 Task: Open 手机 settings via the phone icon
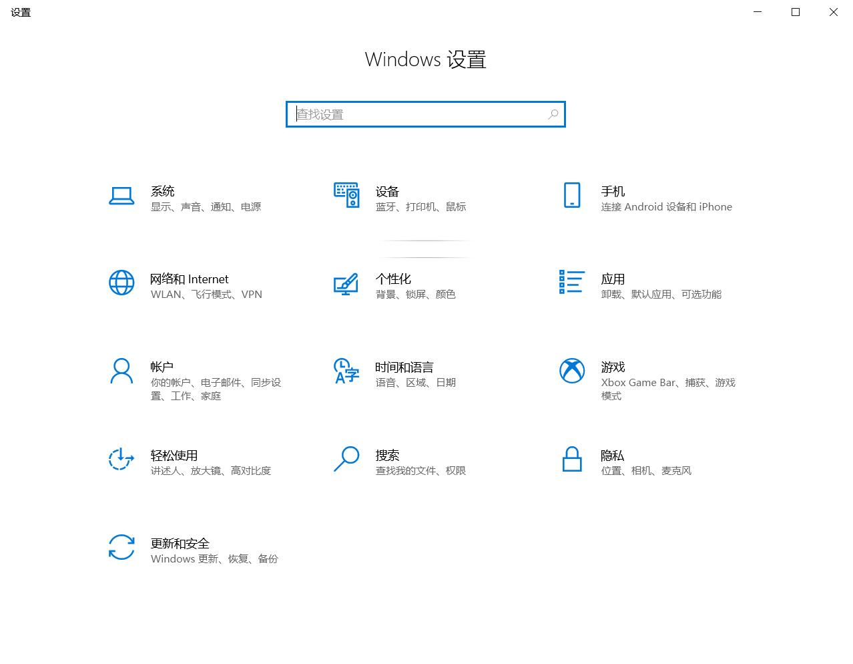tap(571, 196)
